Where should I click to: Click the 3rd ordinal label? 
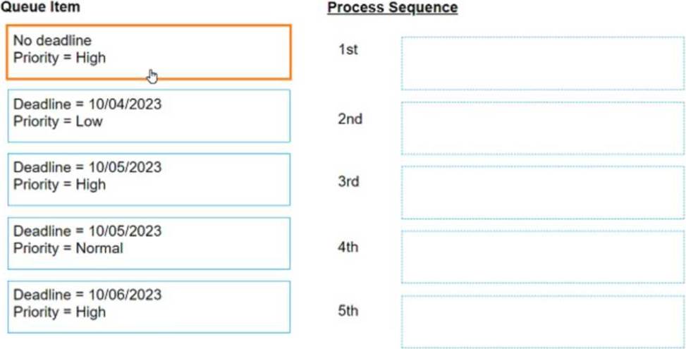(x=349, y=181)
